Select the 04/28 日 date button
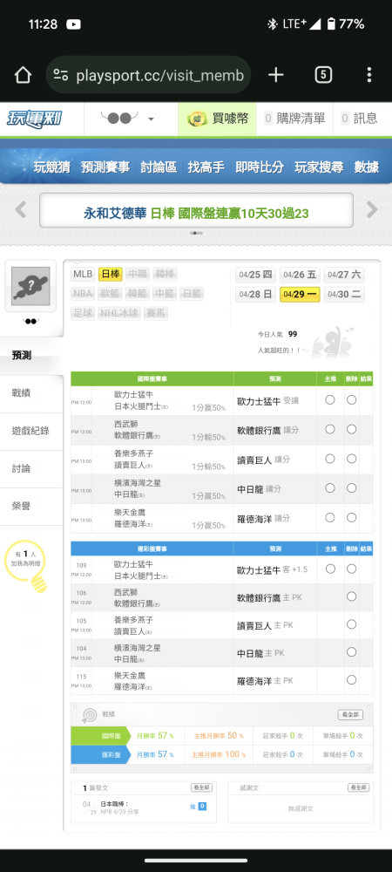 pos(255,294)
